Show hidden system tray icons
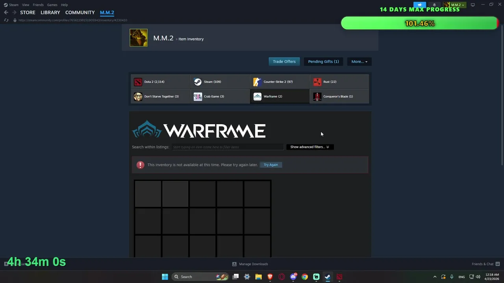 (435, 277)
